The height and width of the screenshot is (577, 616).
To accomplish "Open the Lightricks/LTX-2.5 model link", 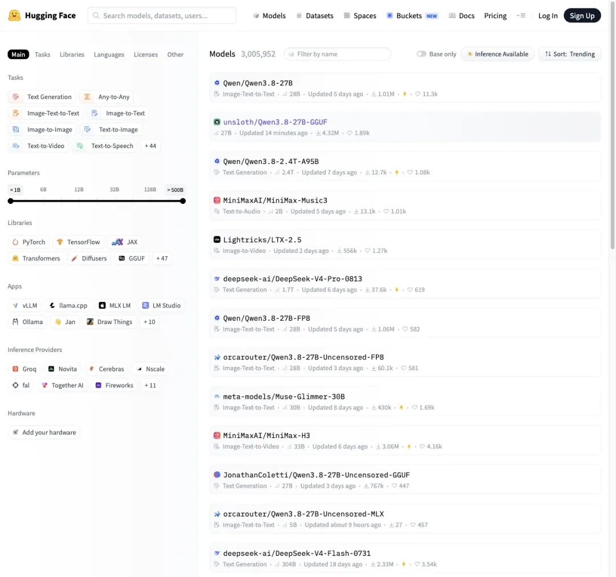I will pyautogui.click(x=262, y=240).
